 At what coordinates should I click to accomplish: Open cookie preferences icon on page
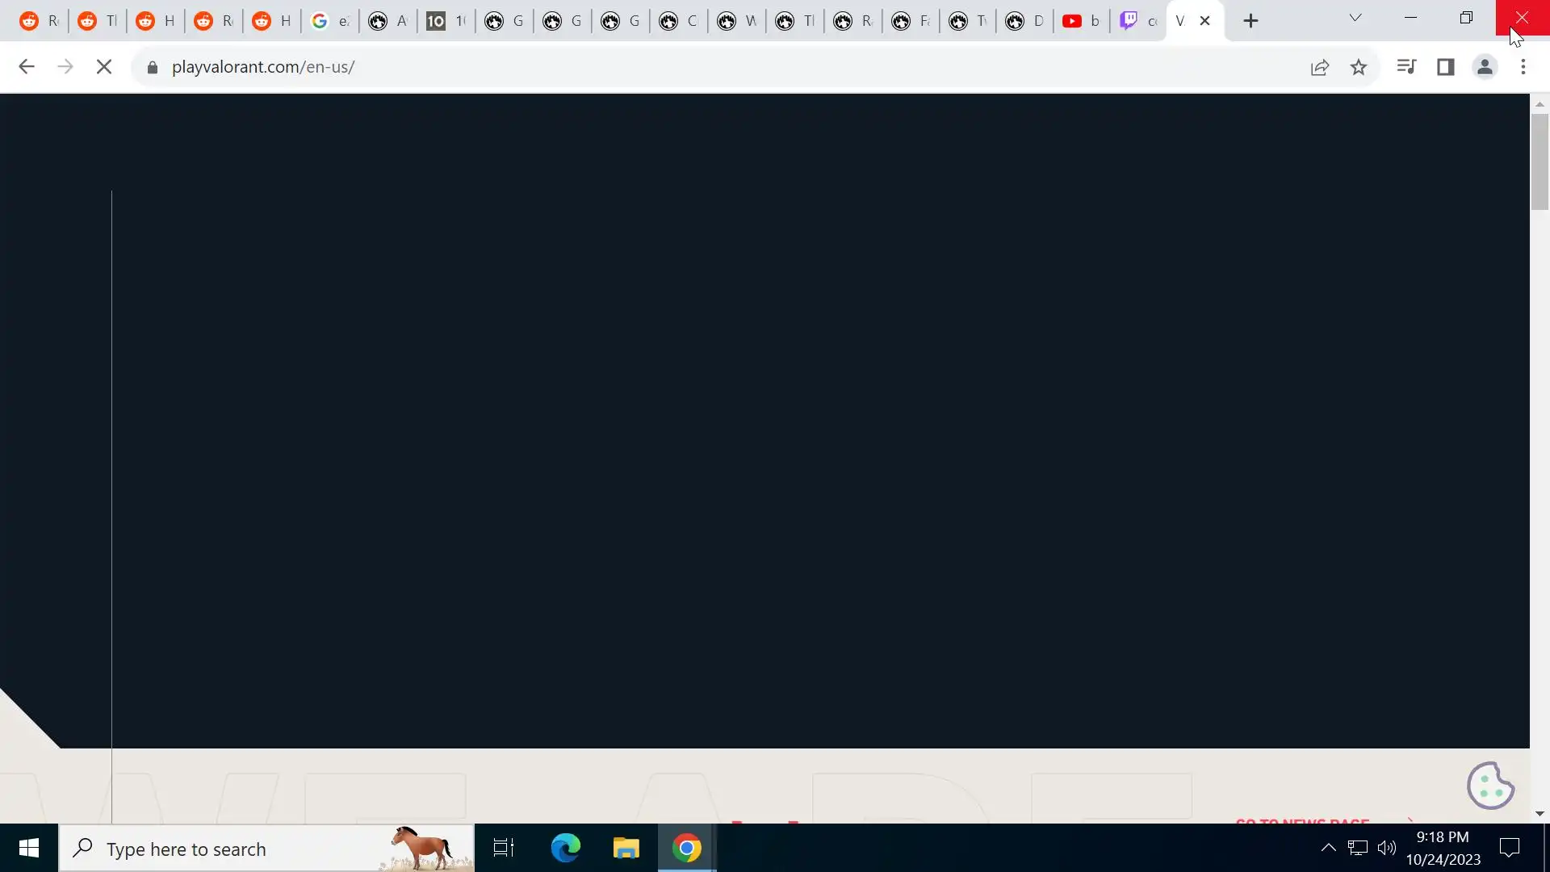coord(1490,785)
